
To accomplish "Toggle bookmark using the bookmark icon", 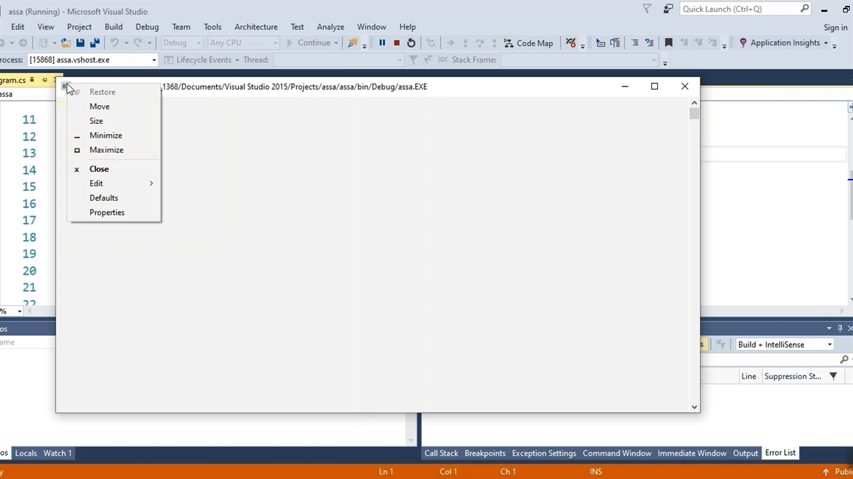I will tap(668, 43).
